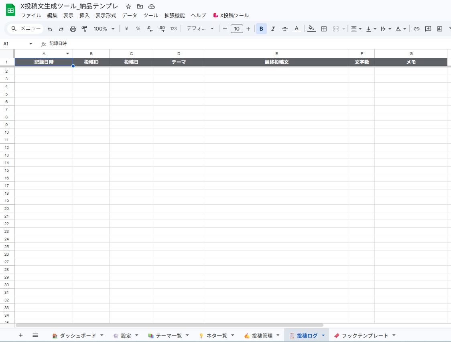
Task: Decrease decimal places icon
Action: point(150,28)
